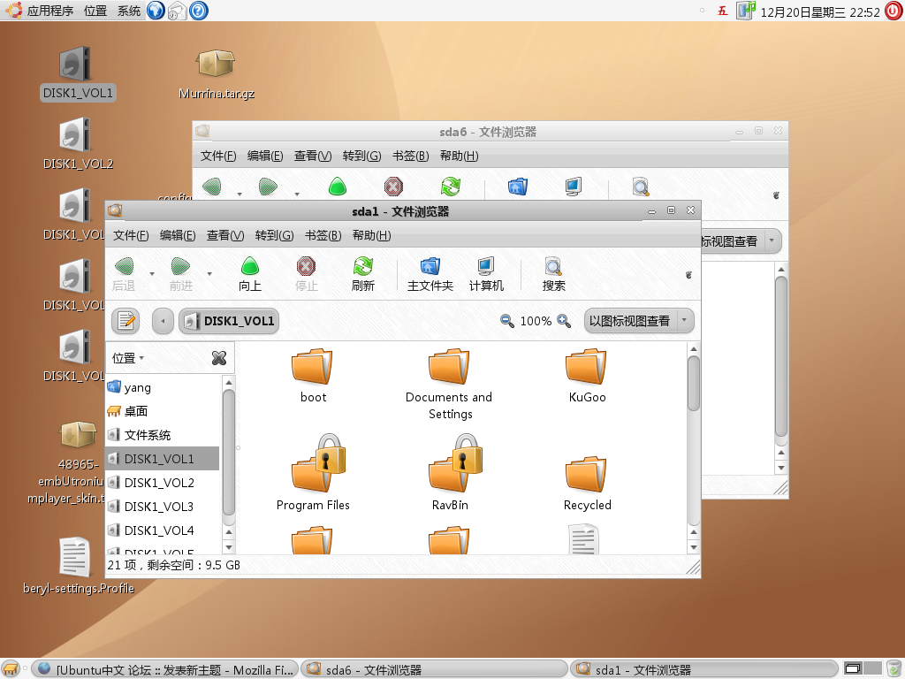Open 主文件夹 (Home folder) in sda1 toolbar
This screenshot has width=905, height=679.
(x=430, y=267)
